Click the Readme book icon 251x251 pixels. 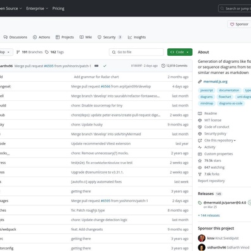[200, 113]
